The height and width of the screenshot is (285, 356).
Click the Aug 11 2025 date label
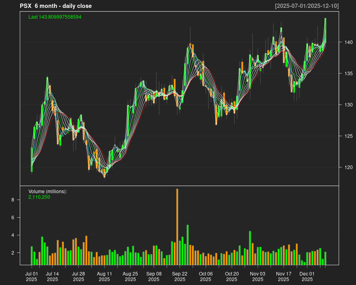[x=104, y=276]
